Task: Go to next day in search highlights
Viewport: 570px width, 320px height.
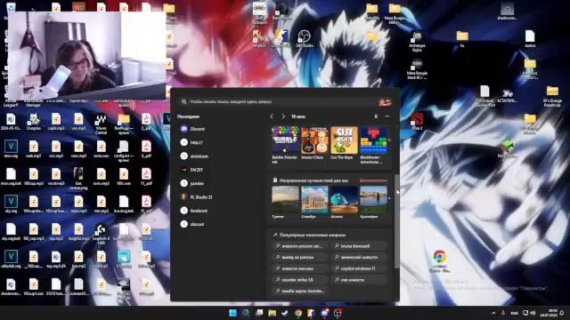Action: pos(283,116)
